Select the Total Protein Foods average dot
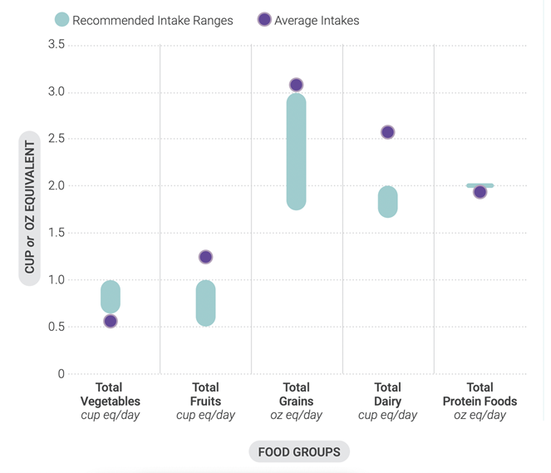The height and width of the screenshot is (473, 551). coord(480,193)
